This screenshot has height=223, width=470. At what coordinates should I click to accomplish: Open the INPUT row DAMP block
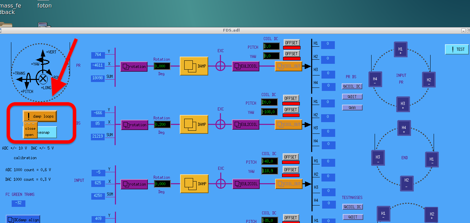coord(194,184)
